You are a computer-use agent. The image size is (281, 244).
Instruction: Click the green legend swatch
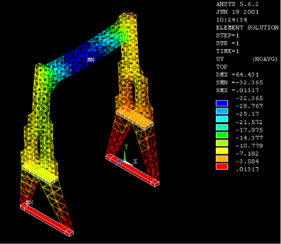tap(222, 135)
